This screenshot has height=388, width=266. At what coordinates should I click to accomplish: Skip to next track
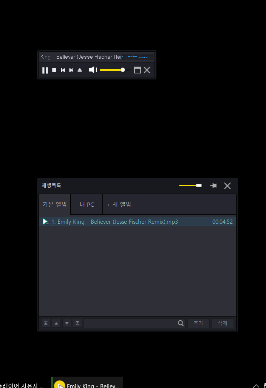[71, 70]
